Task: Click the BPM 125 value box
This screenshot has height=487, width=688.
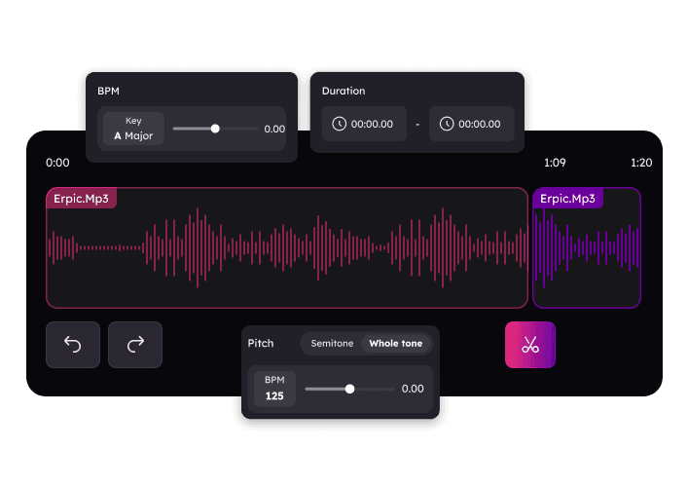Action: [x=274, y=389]
